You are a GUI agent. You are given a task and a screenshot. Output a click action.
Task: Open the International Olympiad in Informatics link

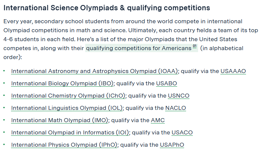70,132
